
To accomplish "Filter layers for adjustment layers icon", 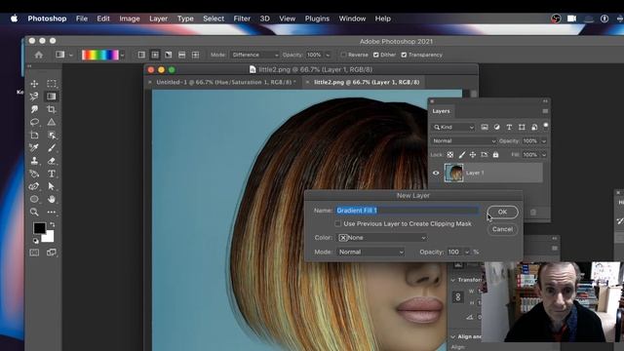I will [x=496, y=127].
